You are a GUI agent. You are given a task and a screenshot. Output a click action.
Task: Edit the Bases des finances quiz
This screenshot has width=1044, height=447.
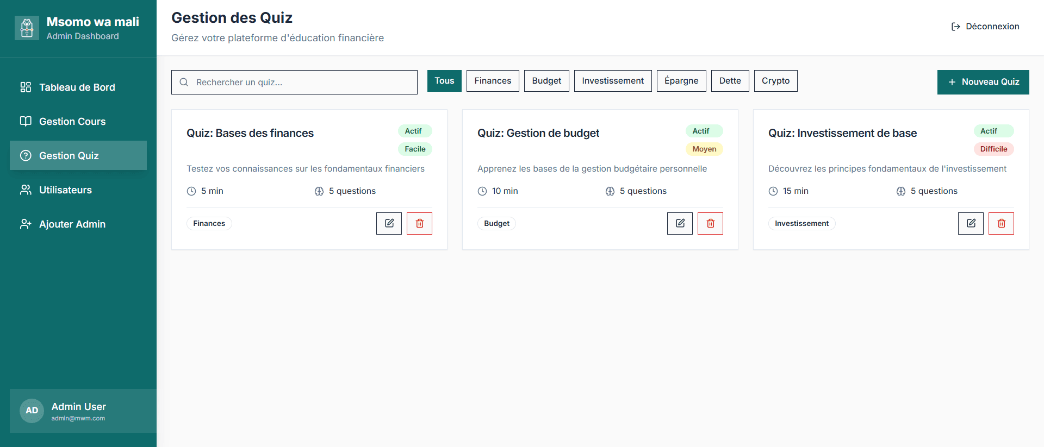389,223
